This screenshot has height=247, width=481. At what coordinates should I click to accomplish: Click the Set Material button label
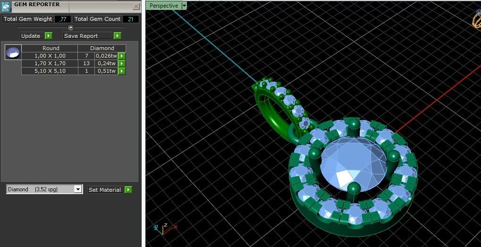[105, 190]
